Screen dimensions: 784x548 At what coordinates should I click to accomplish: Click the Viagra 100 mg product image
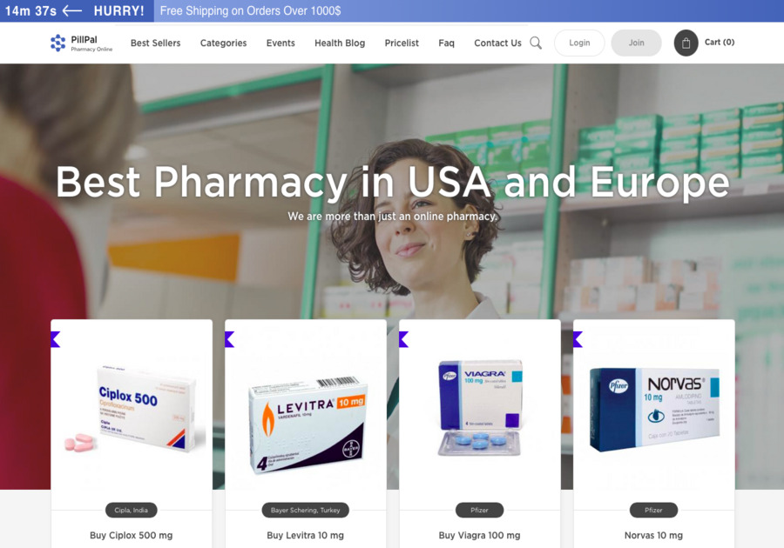point(480,407)
